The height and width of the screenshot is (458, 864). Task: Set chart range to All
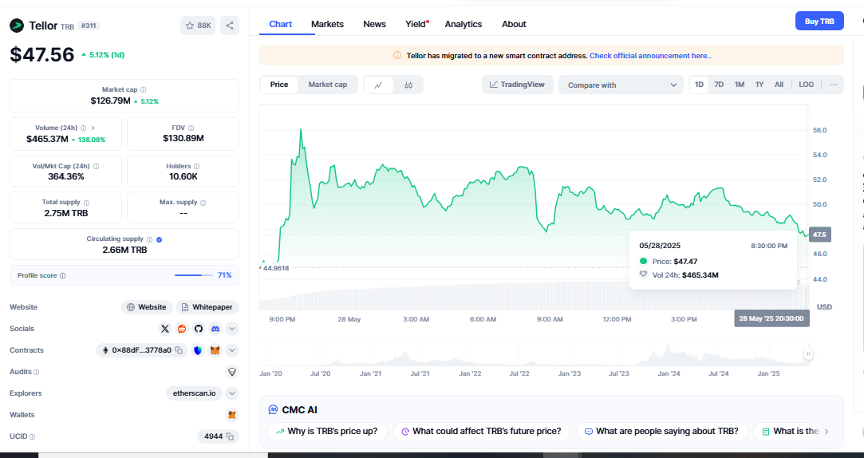[x=779, y=85]
